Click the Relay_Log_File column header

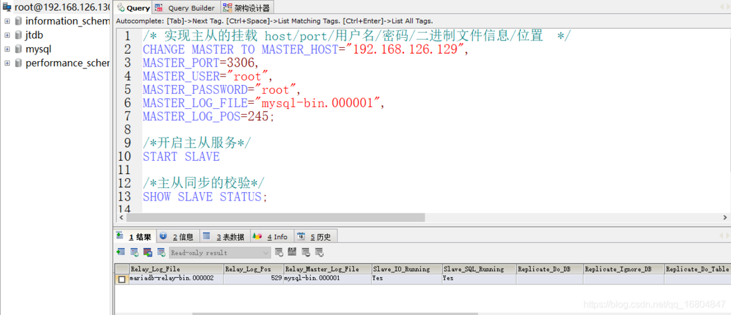click(176, 269)
